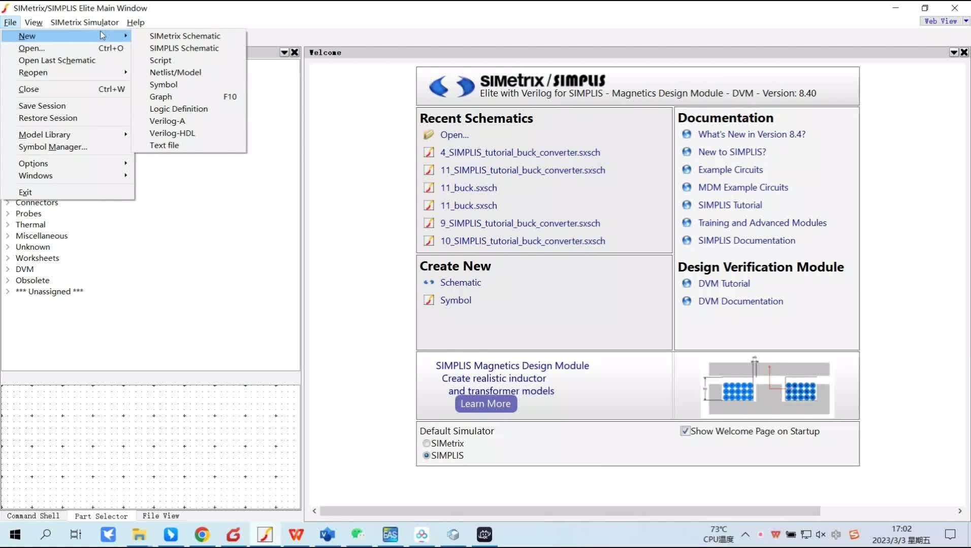Click folder icon beside Open... in Recent Schematics
Image resolution: width=971 pixels, height=548 pixels.
[x=429, y=134]
